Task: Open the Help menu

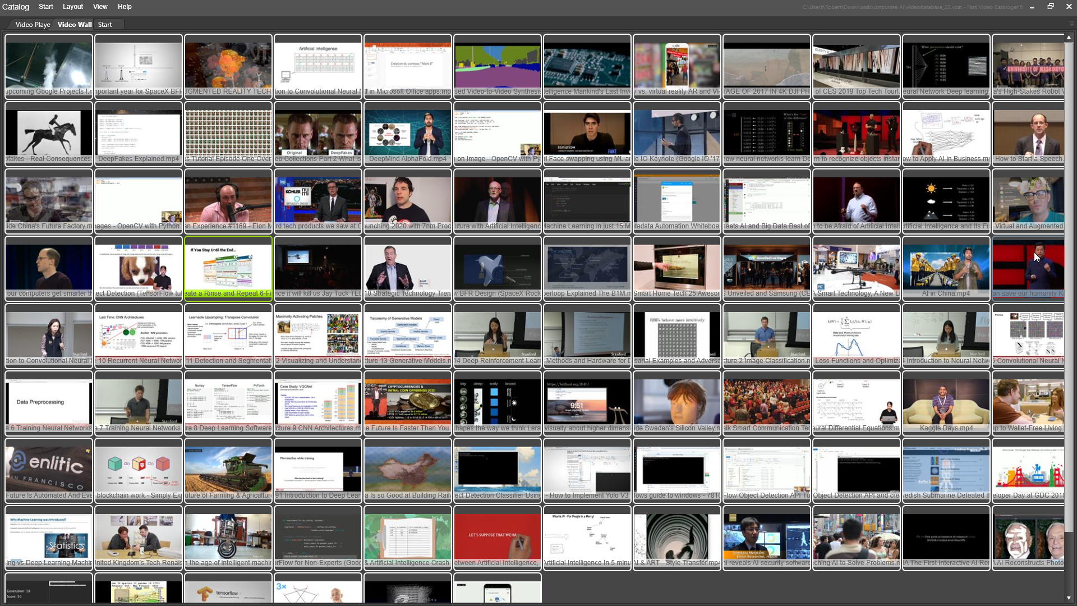Action: pos(125,7)
